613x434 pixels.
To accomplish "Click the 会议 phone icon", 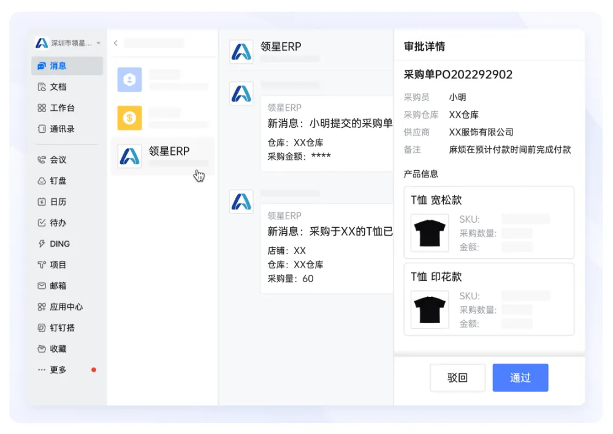I will [x=42, y=160].
